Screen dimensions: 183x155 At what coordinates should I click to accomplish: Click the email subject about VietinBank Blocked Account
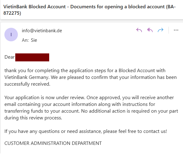click(x=90, y=10)
